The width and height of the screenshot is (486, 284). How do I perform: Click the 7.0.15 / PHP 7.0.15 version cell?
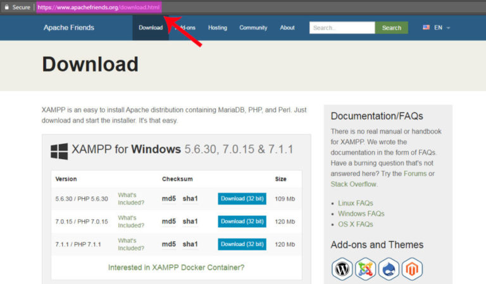pyautogui.click(x=82, y=222)
